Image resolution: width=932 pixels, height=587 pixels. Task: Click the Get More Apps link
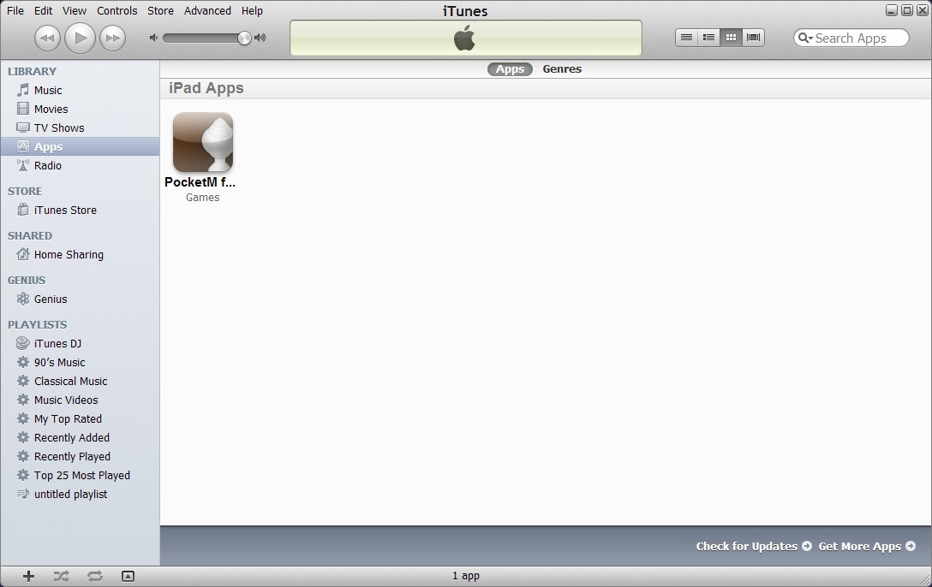867,546
